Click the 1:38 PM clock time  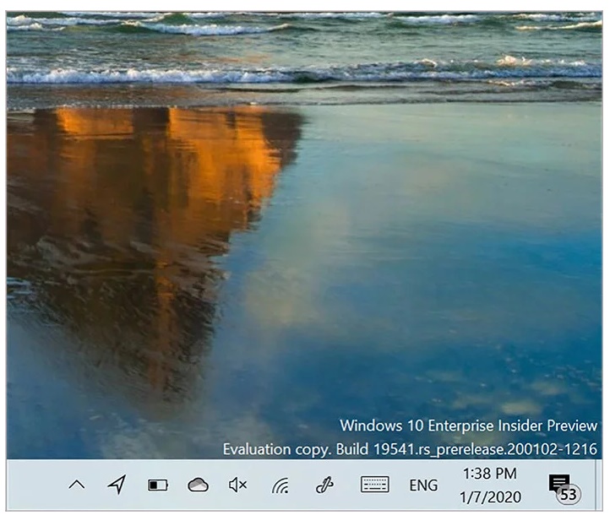pos(492,474)
